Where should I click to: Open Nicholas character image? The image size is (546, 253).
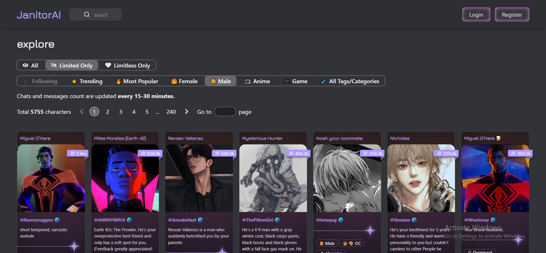pos(421,178)
